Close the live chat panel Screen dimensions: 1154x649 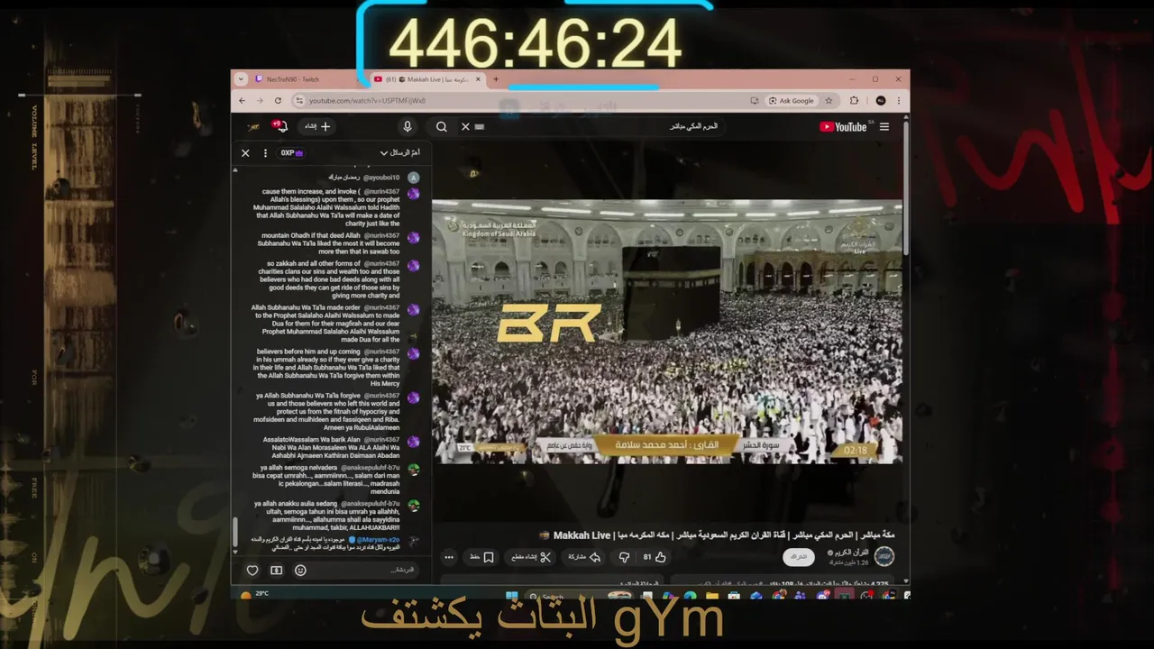click(245, 153)
